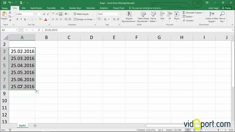Select cell A6 containing 25.05.2016
This screenshot has width=235, height=132.
pos(22,73)
